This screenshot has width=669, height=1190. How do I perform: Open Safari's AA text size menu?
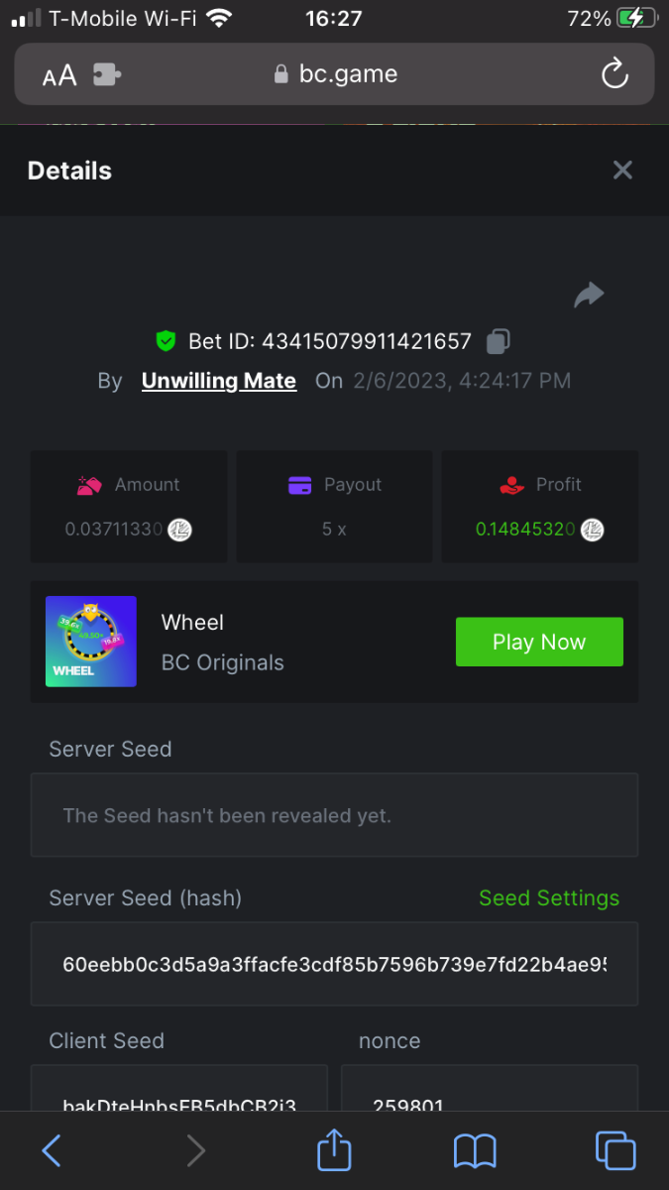59,75
